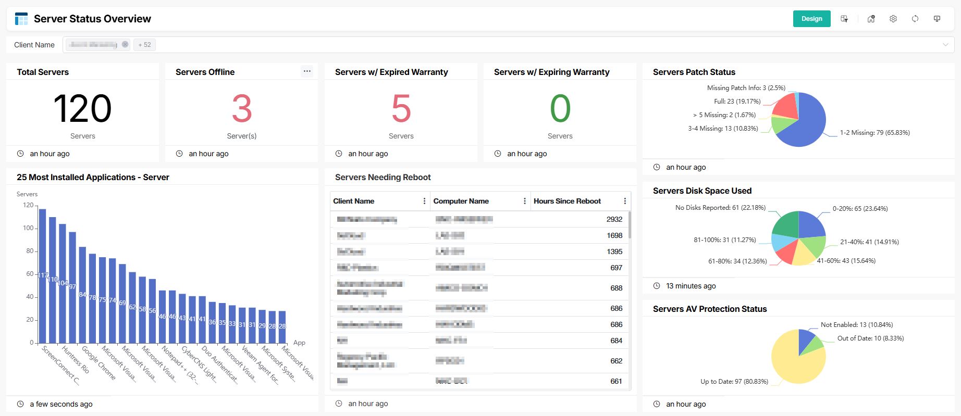
Task: Click the Design button
Action: coord(811,19)
